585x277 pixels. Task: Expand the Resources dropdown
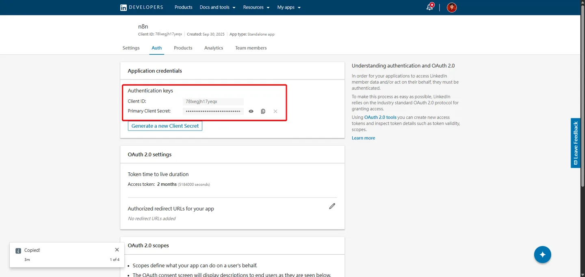tap(256, 7)
